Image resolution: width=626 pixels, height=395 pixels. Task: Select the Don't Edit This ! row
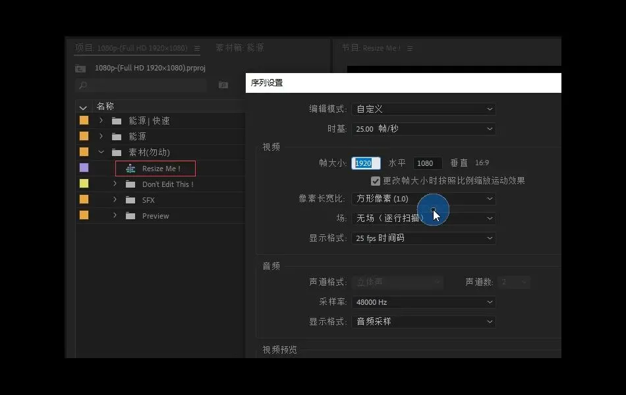point(161,184)
